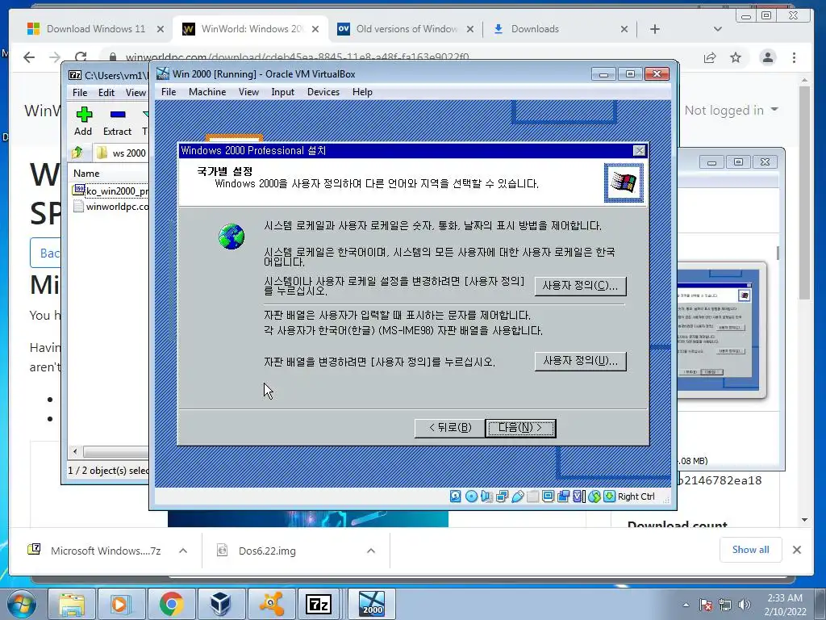The image size is (826, 620).
Task: Open the VirtualBox File menu
Action: point(169,92)
